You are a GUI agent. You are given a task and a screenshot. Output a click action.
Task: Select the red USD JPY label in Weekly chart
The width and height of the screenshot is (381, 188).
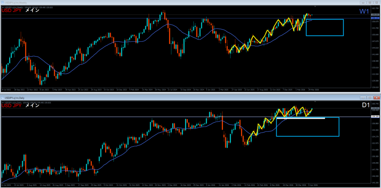tap(12, 11)
